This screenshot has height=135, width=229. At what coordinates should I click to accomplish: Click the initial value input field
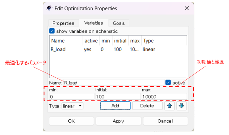tap(118, 97)
